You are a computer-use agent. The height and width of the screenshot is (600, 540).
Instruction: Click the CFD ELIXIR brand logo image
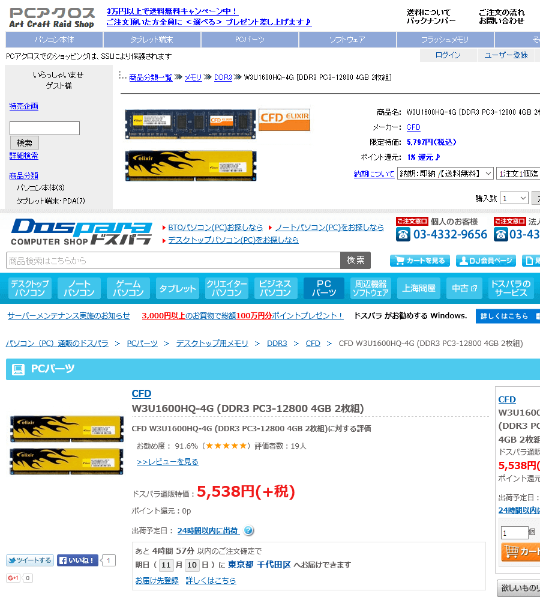tap(284, 120)
